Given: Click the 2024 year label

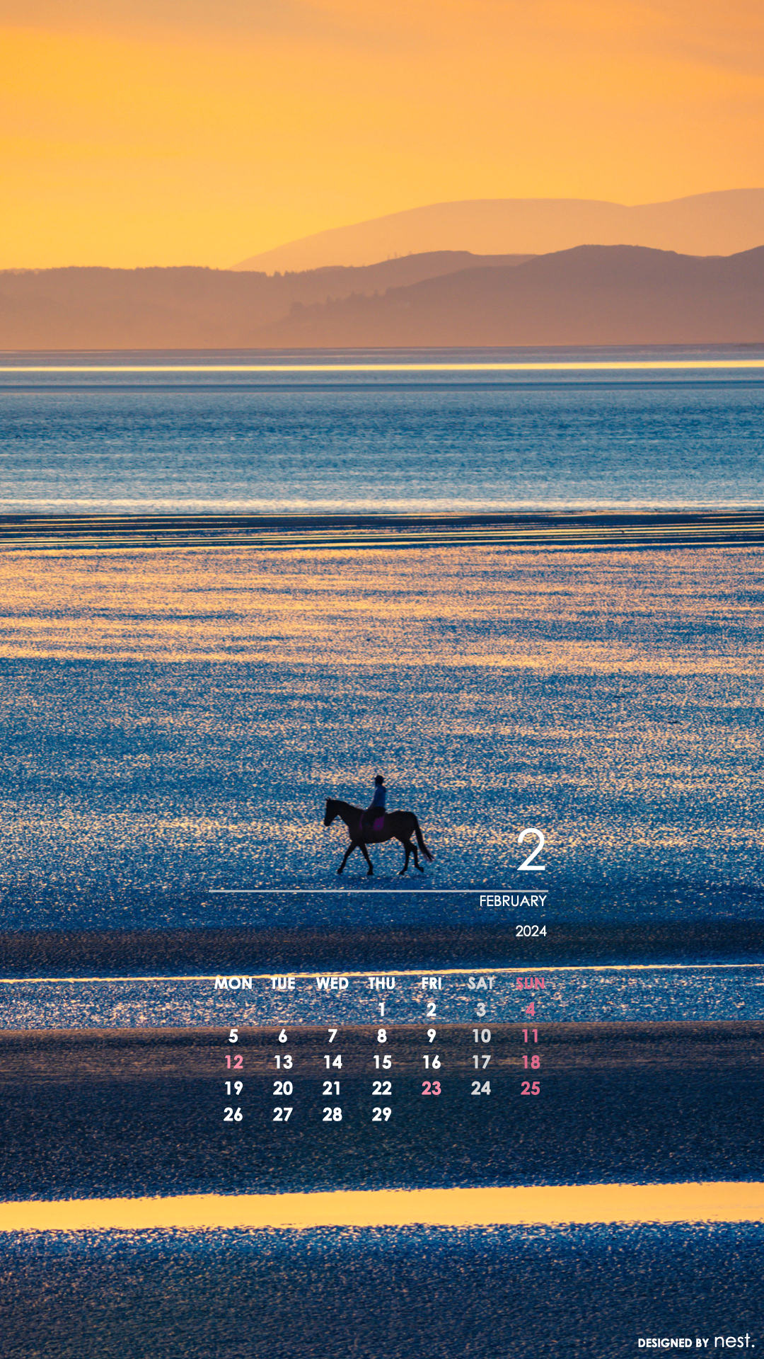Looking at the screenshot, I should click(x=531, y=931).
